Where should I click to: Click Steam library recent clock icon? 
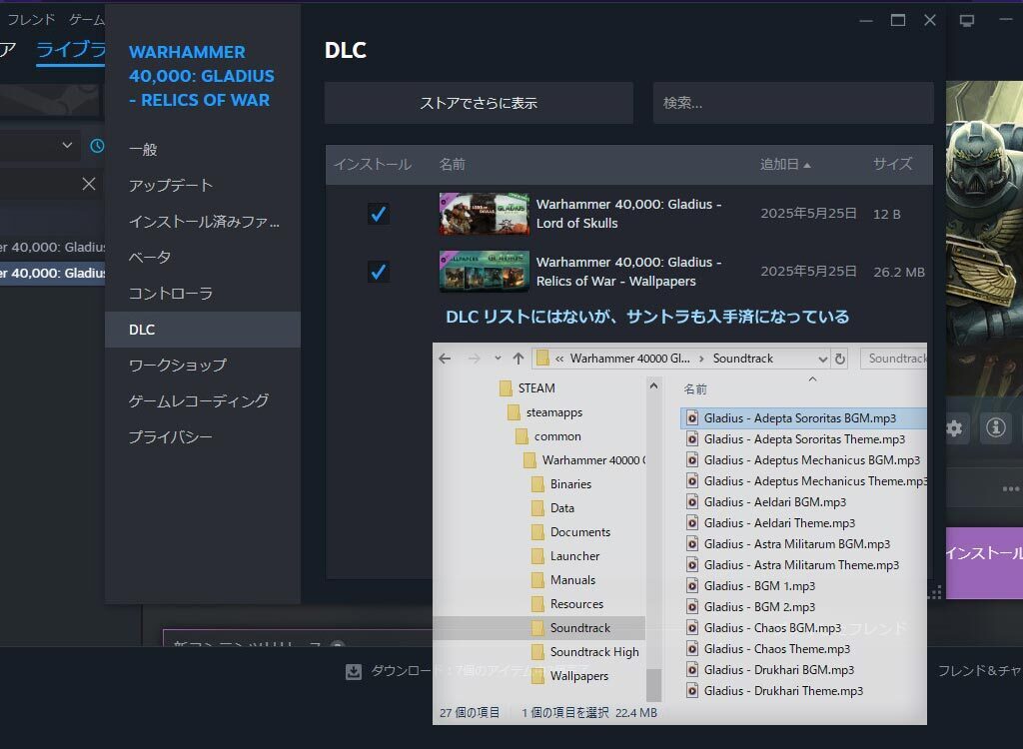pyautogui.click(x=97, y=146)
